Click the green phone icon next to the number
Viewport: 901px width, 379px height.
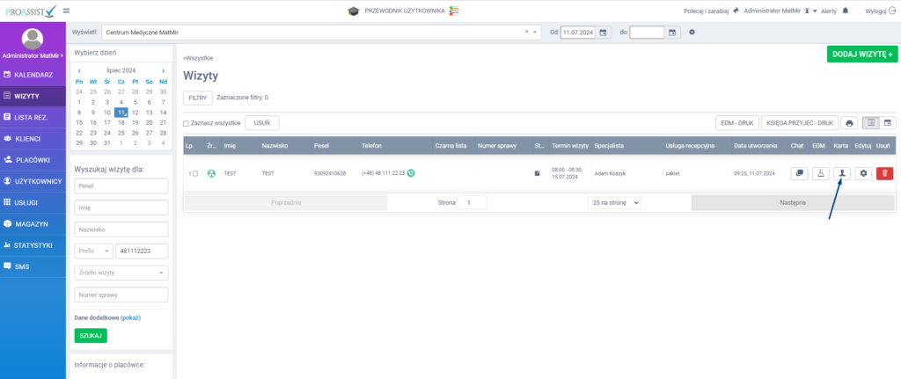pyautogui.click(x=412, y=173)
